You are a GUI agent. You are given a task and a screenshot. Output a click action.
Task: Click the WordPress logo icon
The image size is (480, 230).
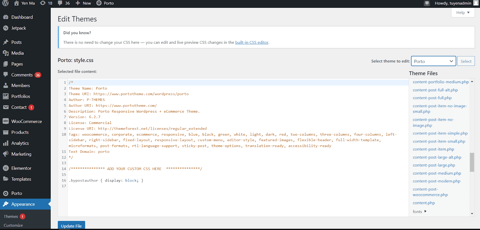click(5, 3)
